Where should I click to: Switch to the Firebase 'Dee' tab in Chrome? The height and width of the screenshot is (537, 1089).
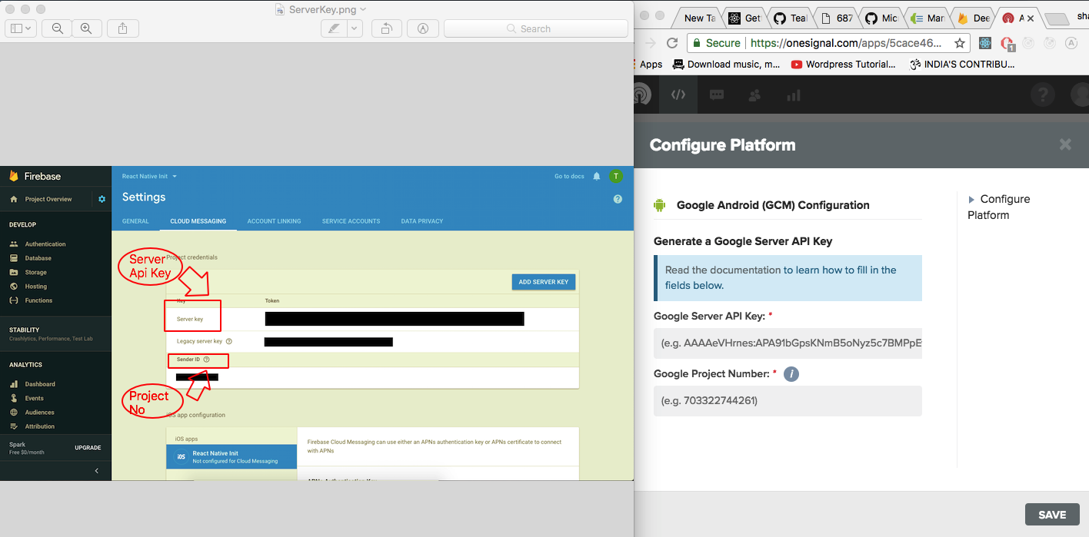974,18
